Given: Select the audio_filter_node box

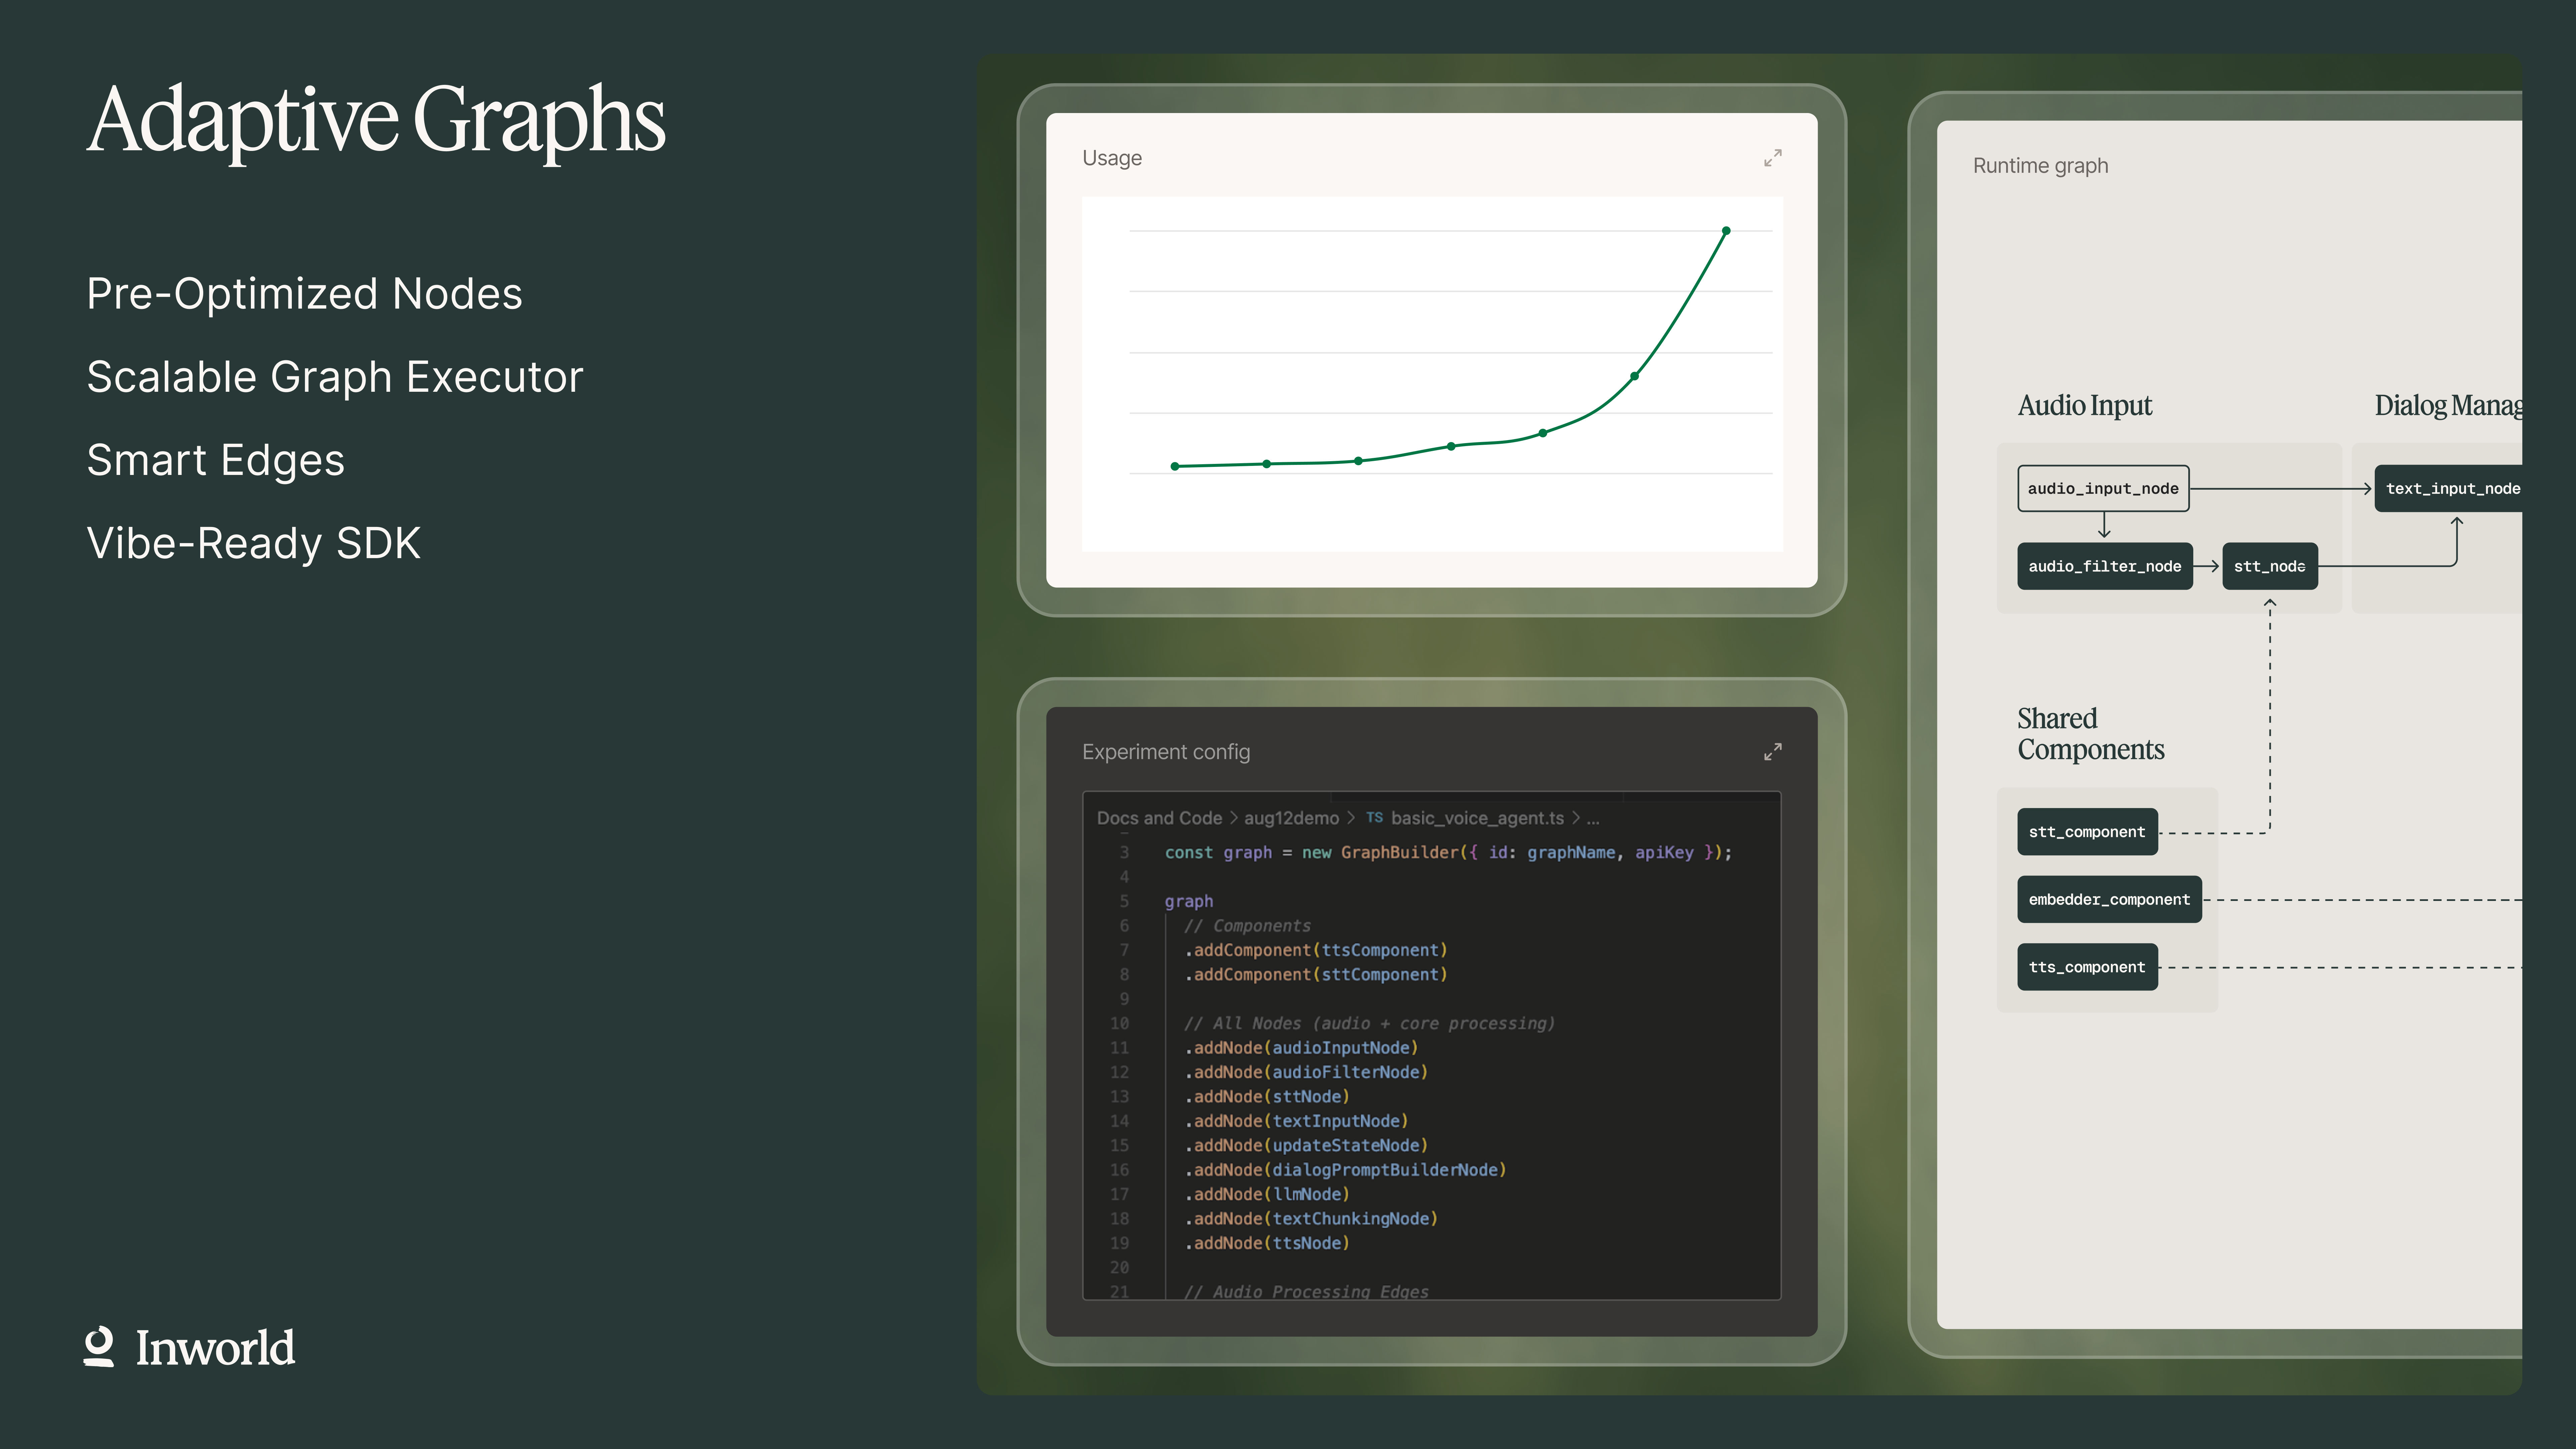Looking at the screenshot, I should (2105, 566).
